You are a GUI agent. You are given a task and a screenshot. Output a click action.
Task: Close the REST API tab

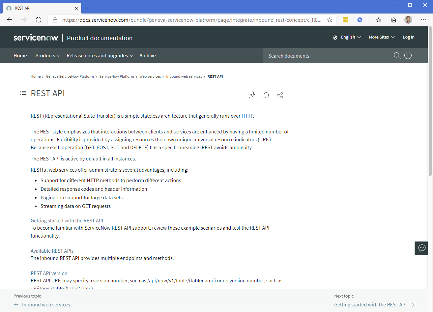(x=76, y=8)
